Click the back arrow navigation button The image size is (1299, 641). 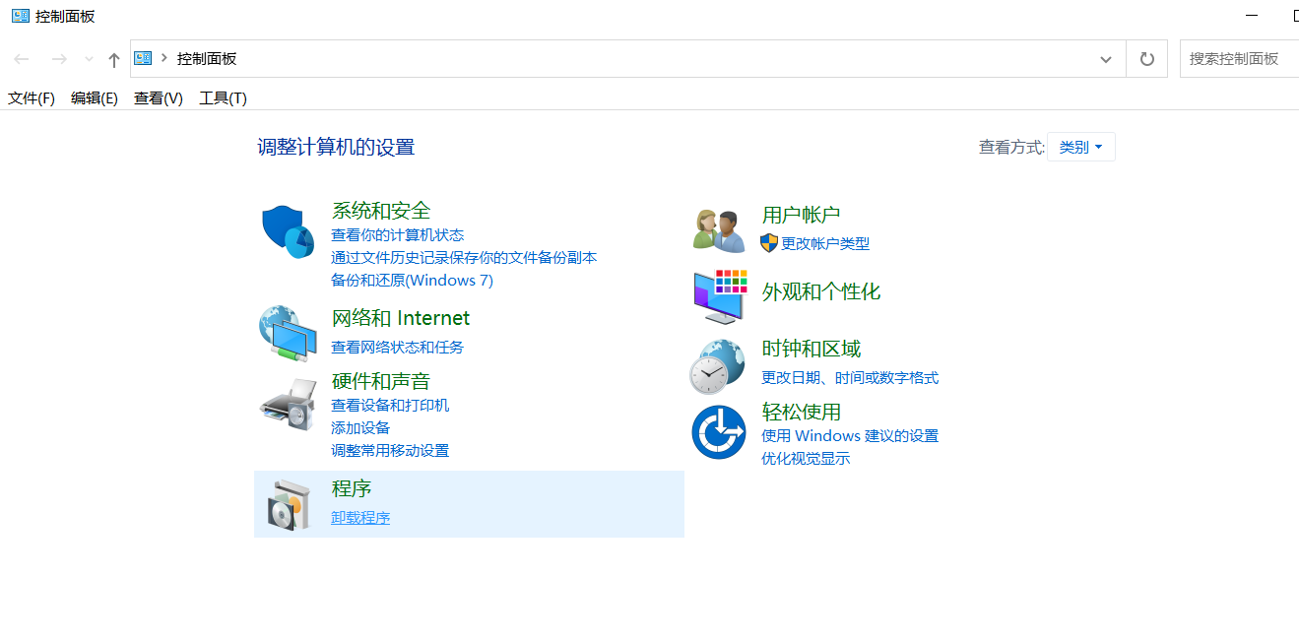pos(22,59)
